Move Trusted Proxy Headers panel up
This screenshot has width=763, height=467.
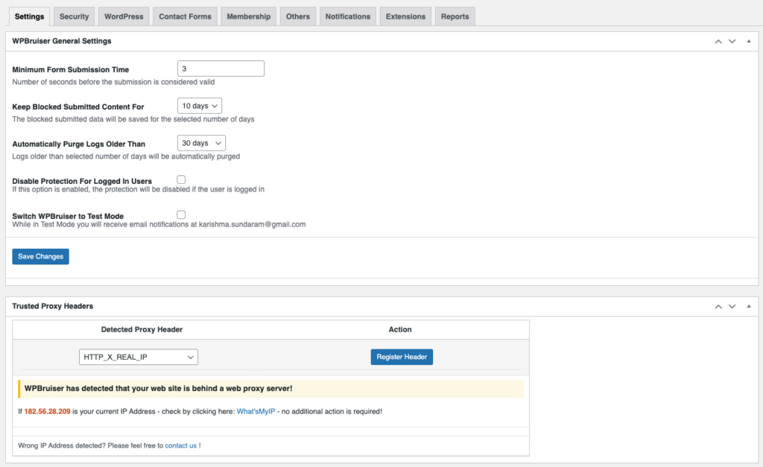pos(718,306)
